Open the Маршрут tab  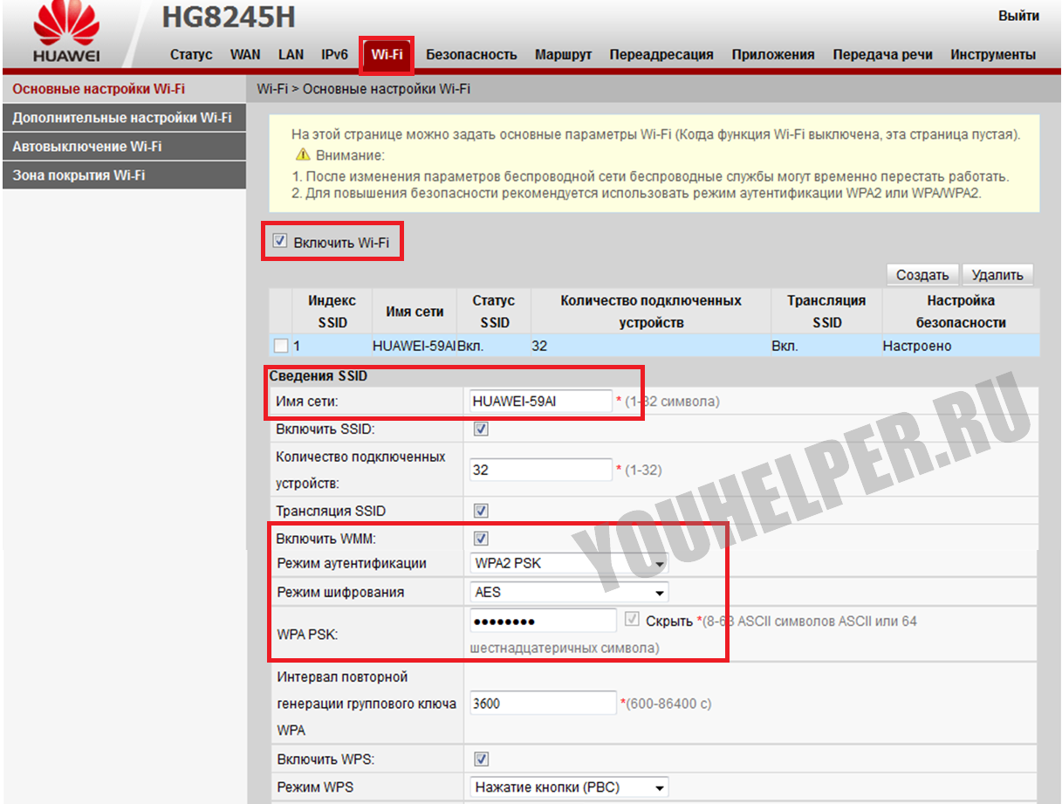[x=563, y=54]
